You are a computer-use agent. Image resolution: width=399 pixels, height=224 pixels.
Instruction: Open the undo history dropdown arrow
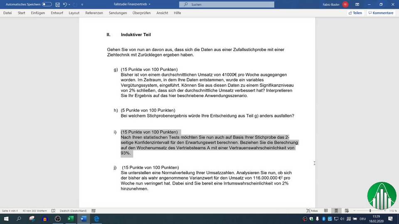point(69,4)
